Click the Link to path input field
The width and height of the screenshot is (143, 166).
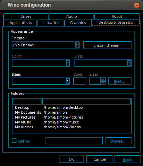(x=74, y=141)
